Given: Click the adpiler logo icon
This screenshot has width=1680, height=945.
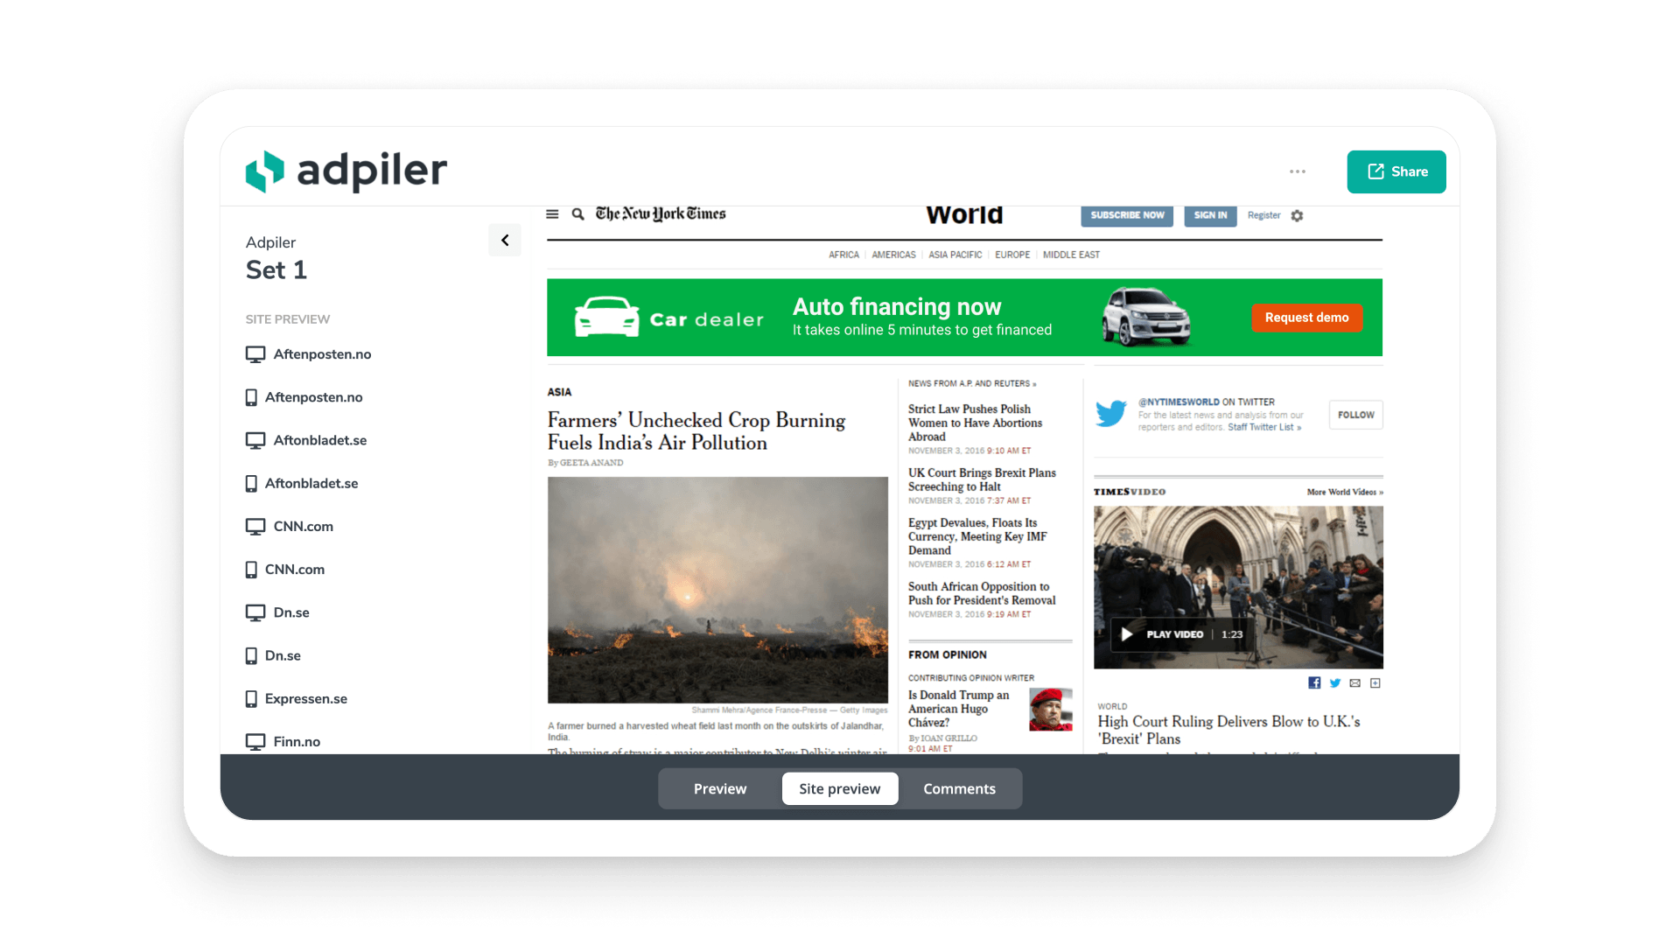Looking at the screenshot, I should (265, 171).
